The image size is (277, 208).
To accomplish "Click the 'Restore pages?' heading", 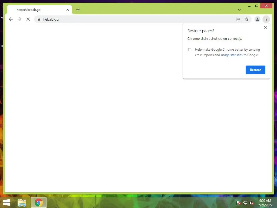I will click(x=201, y=31).
